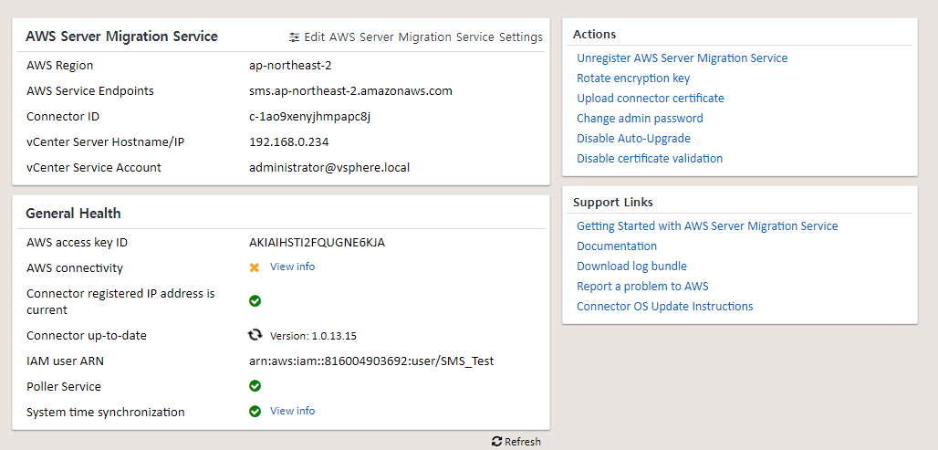Open Connector OS Update Instructions
This screenshot has width=938, height=450.
[x=664, y=307]
